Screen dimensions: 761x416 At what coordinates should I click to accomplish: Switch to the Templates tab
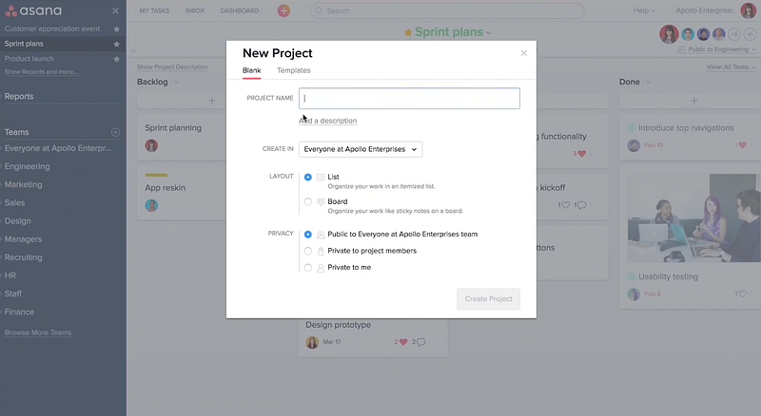pyautogui.click(x=293, y=70)
